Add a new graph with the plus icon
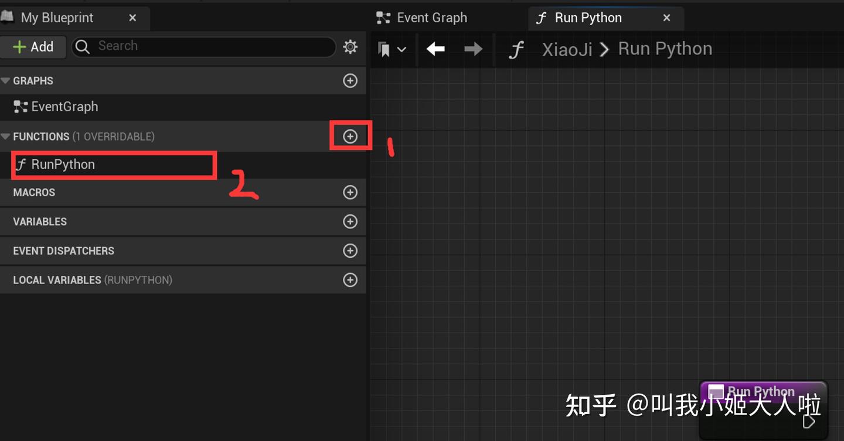Viewport: 844px width, 441px height. 350,80
